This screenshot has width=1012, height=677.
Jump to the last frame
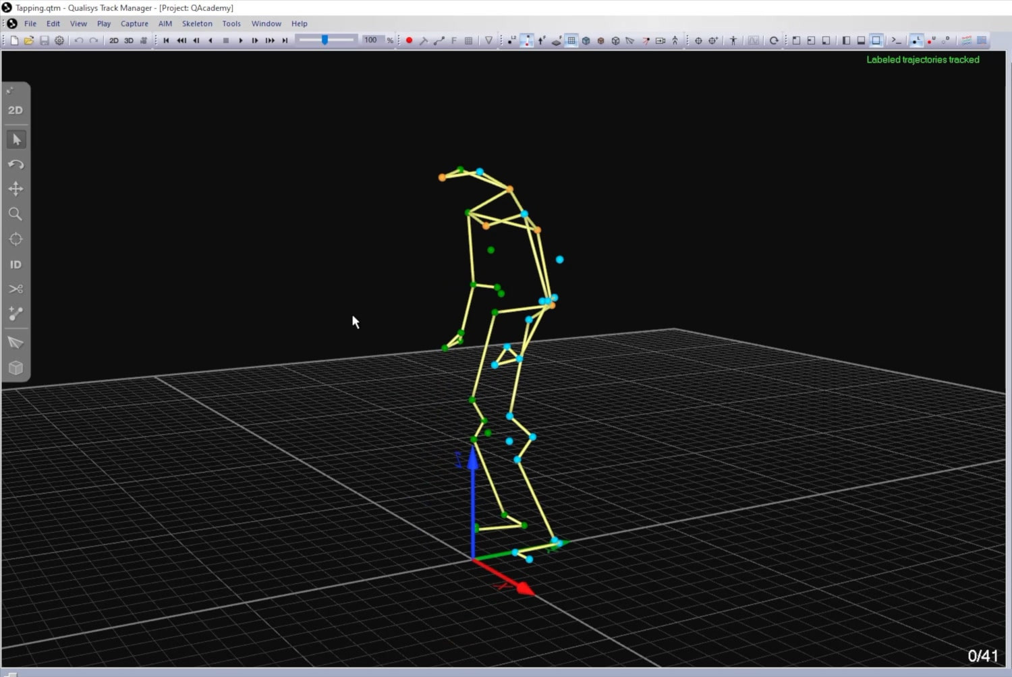point(285,40)
